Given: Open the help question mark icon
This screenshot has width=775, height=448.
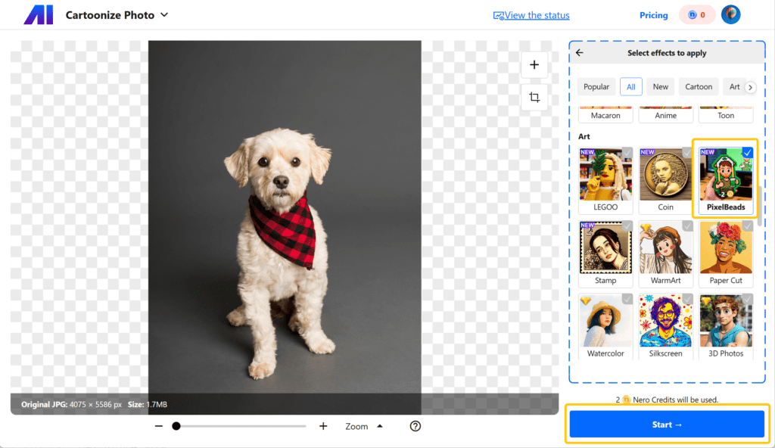Looking at the screenshot, I should click(415, 426).
